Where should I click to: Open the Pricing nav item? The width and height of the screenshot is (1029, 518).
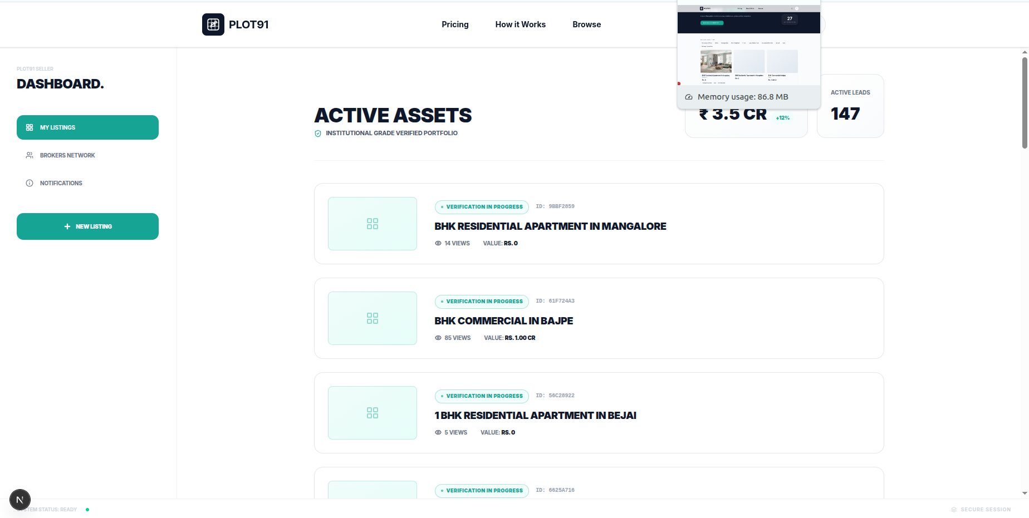(x=455, y=24)
